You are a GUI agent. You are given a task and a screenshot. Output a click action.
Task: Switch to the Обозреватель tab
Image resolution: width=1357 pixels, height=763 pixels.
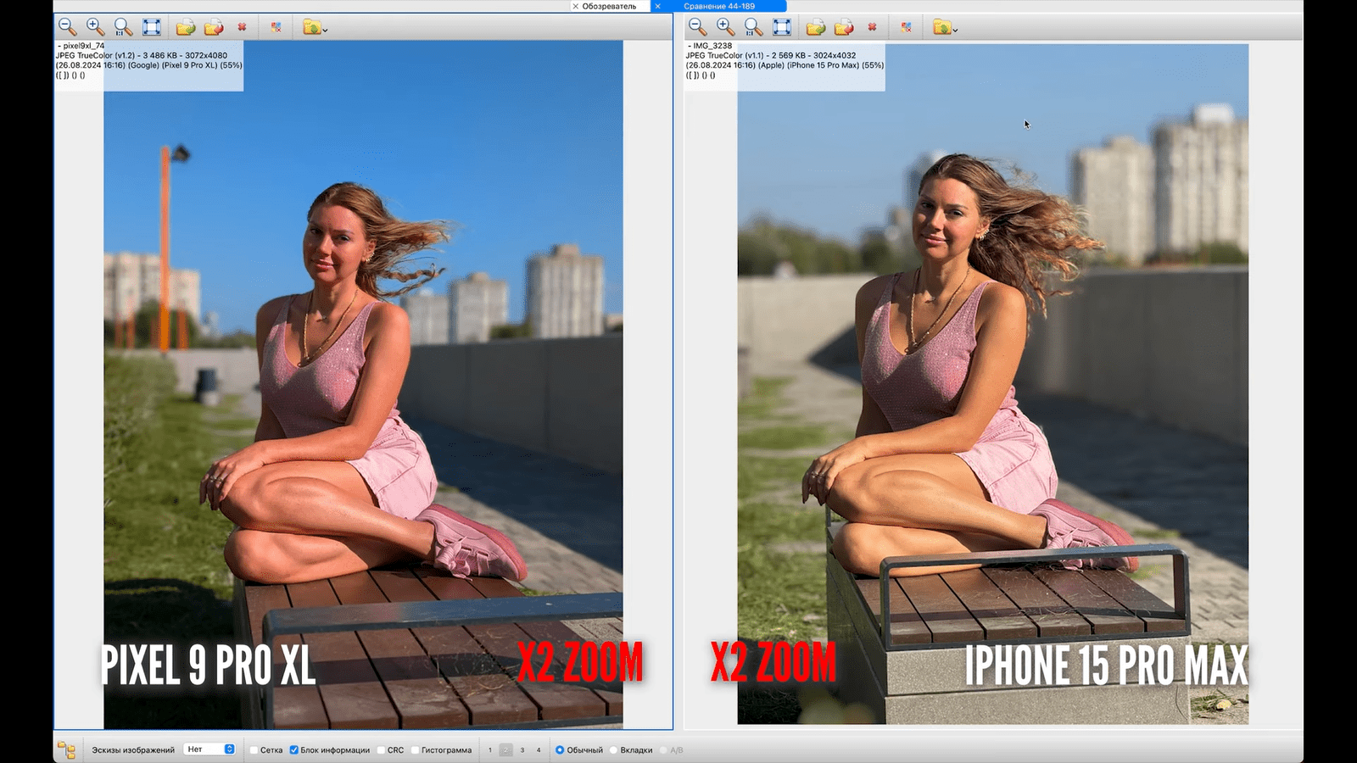click(x=609, y=6)
